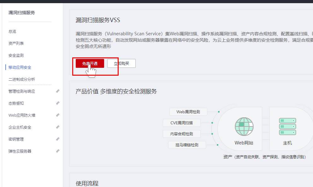Go to 管理检测与响应 link
Viewport: 313px width, 187px height.
21,91
